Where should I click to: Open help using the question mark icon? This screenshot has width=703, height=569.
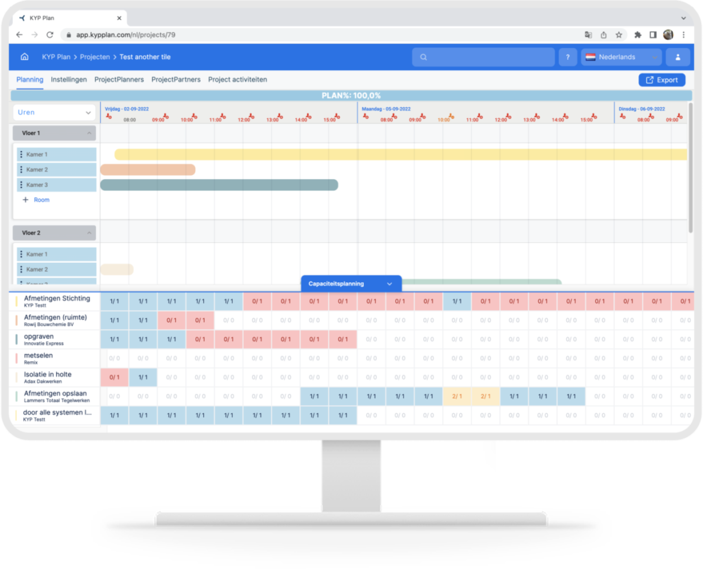click(568, 57)
